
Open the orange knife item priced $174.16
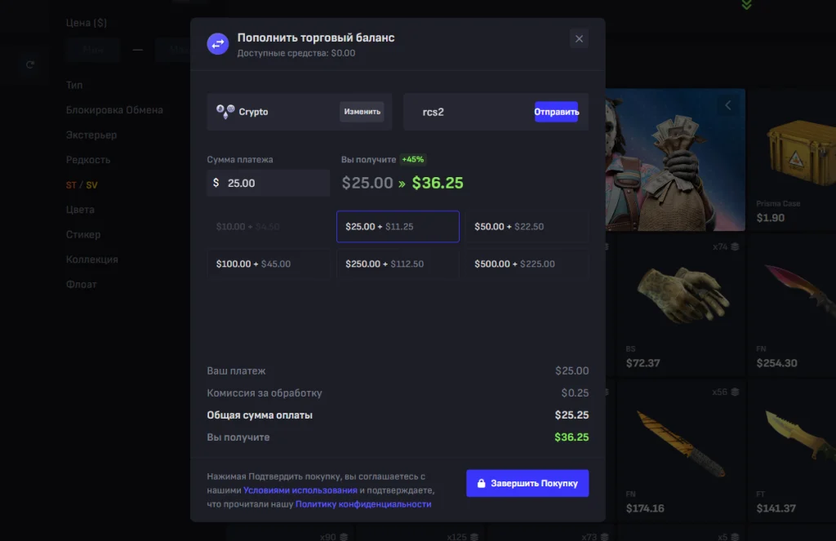[x=682, y=451]
